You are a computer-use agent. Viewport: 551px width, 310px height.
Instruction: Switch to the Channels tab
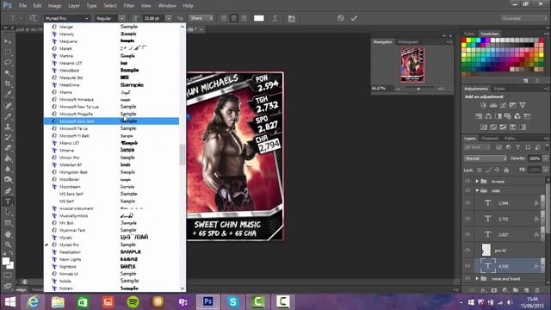click(490, 139)
